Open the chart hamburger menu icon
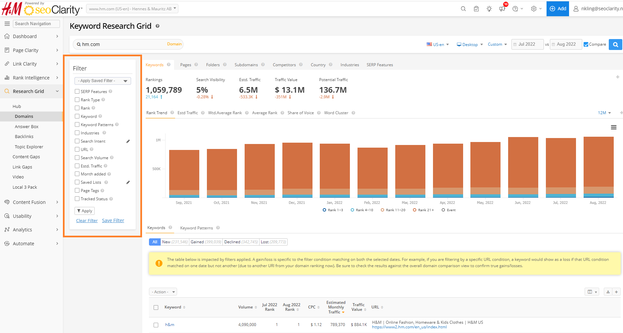 point(613,127)
